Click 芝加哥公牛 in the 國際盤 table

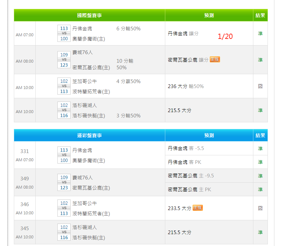[x=85, y=81]
